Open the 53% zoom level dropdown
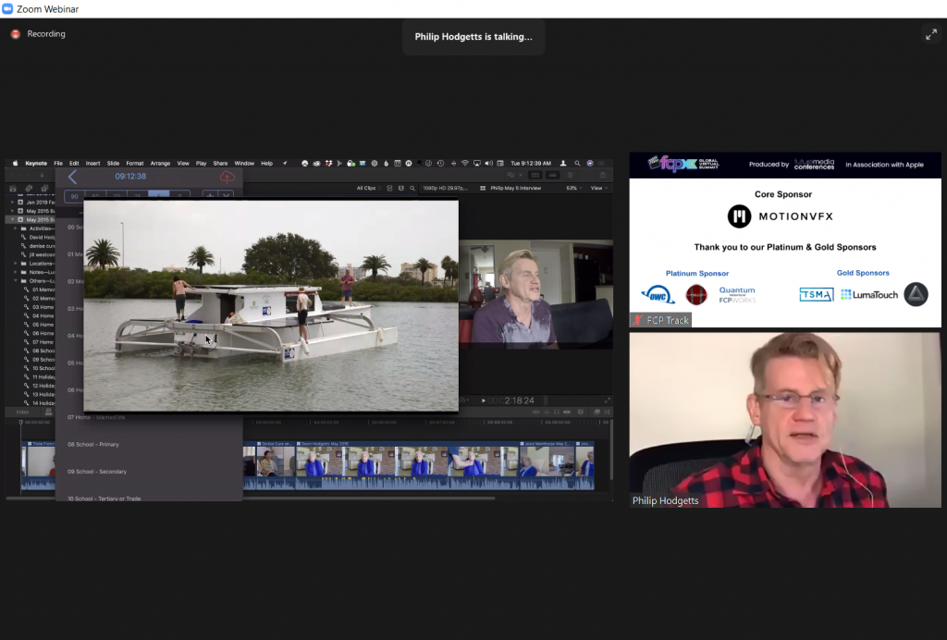 click(574, 188)
